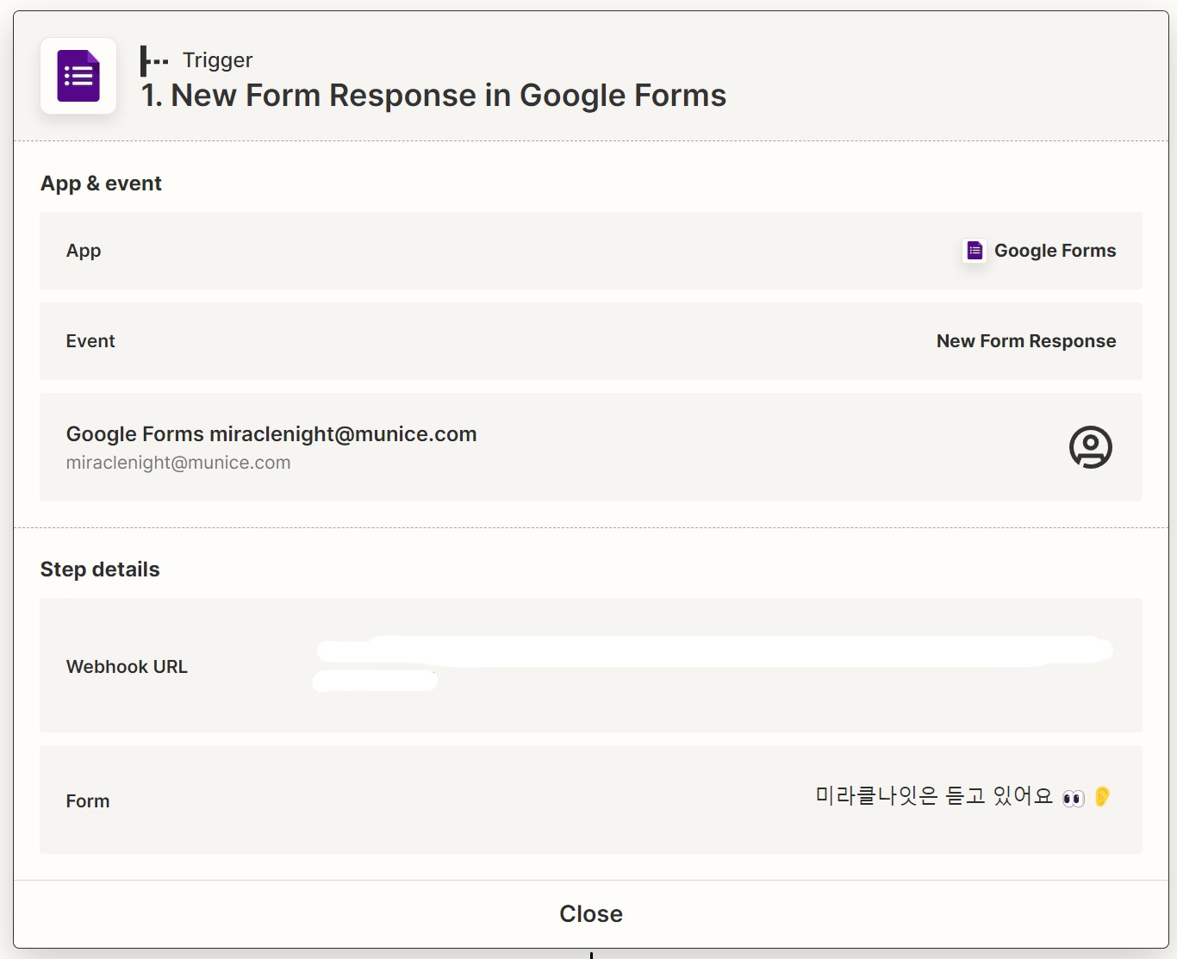Open the Form selector showing 미라클나잇은 듣고 있어요
Image resolution: width=1177 pixels, height=959 pixels.
(590, 800)
